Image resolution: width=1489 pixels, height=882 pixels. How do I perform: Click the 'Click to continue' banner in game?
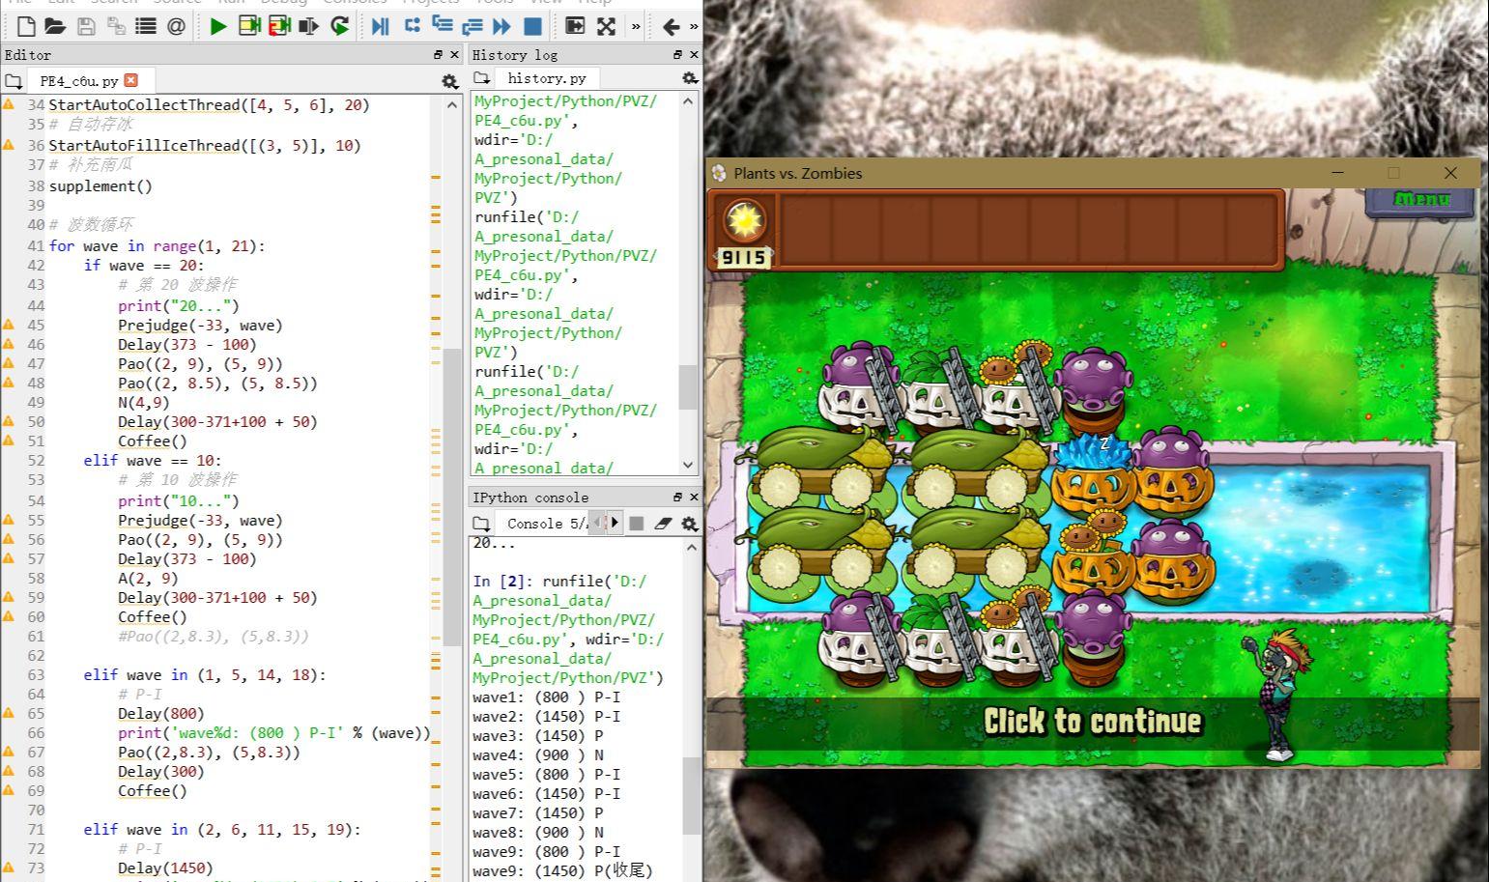[1092, 722]
